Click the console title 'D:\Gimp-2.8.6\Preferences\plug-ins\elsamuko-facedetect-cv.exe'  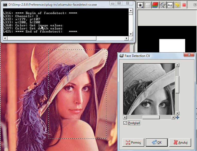pyautogui.click(x=53, y=5)
